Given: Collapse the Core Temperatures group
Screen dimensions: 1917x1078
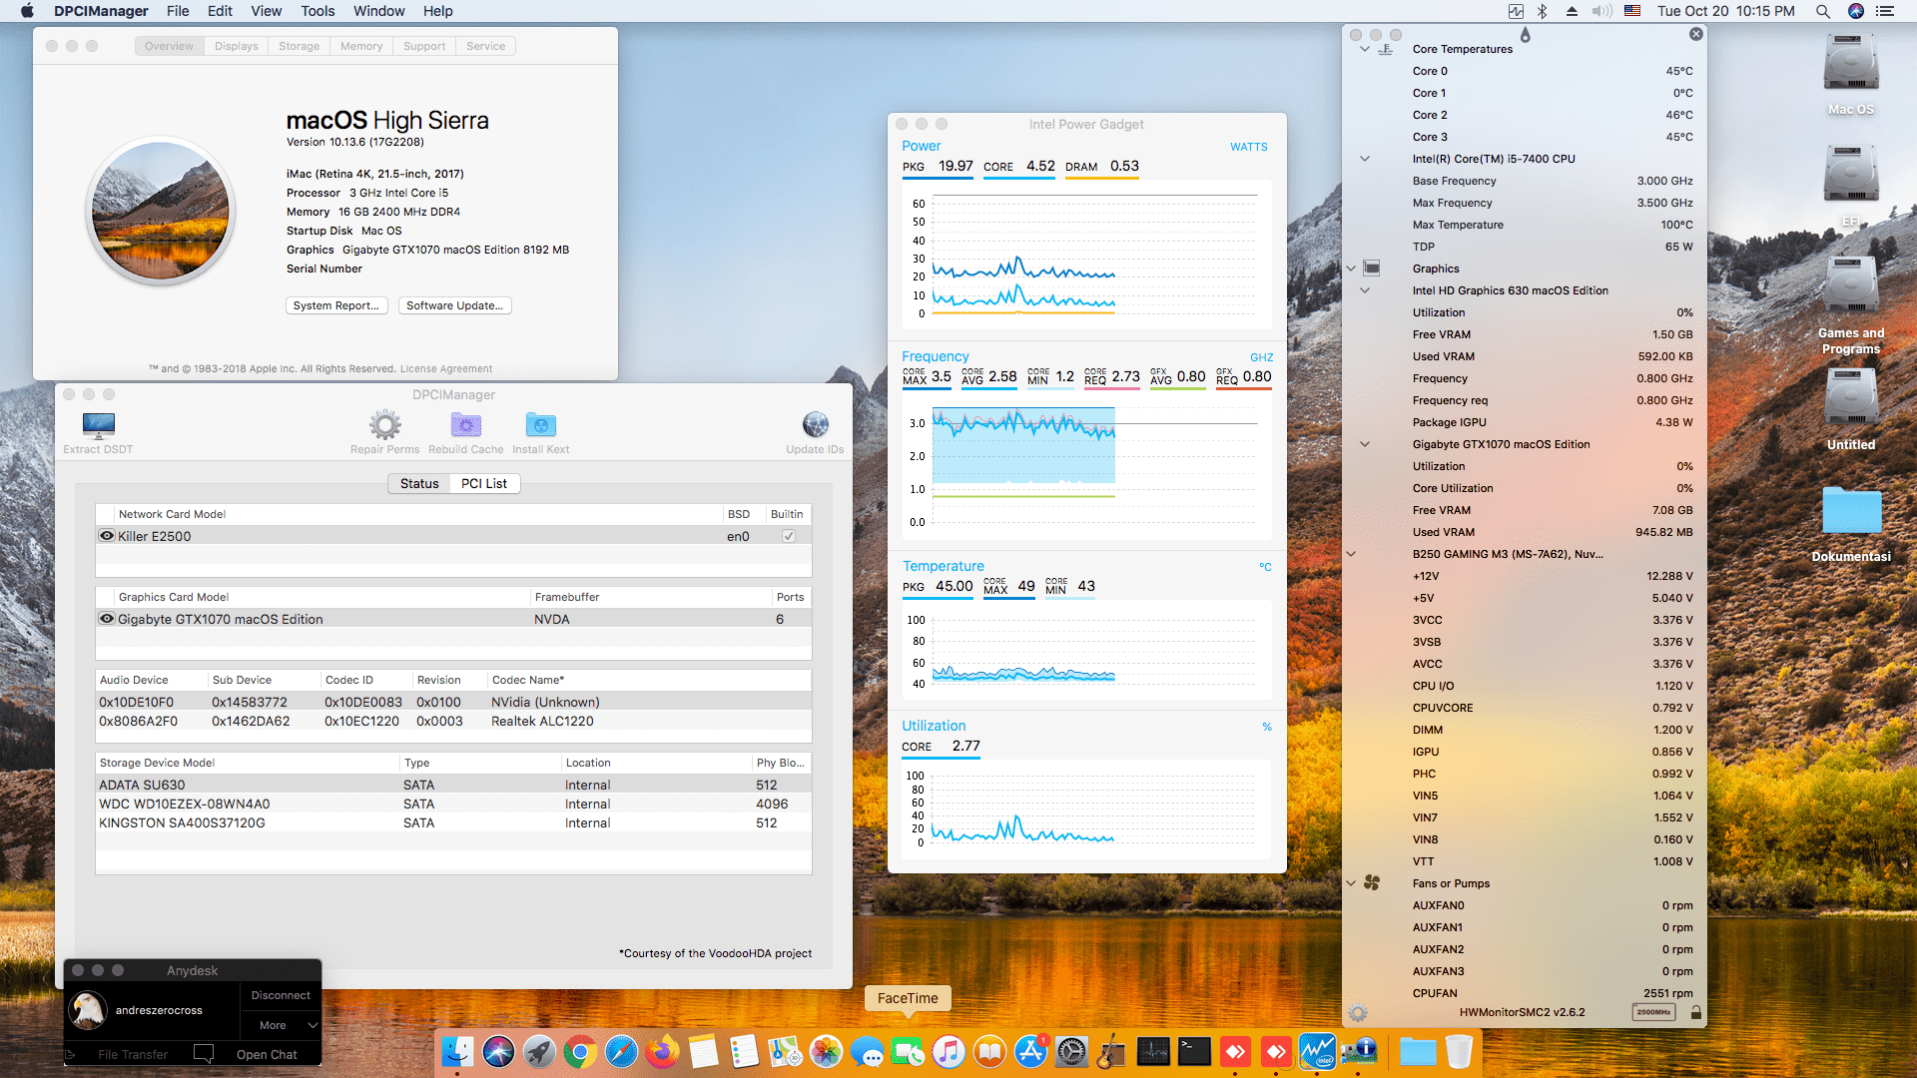Looking at the screenshot, I should [x=1365, y=49].
